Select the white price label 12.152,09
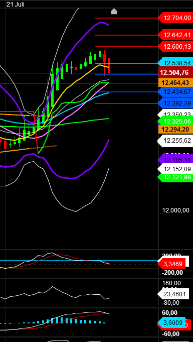193x342 pixels. 175,169
